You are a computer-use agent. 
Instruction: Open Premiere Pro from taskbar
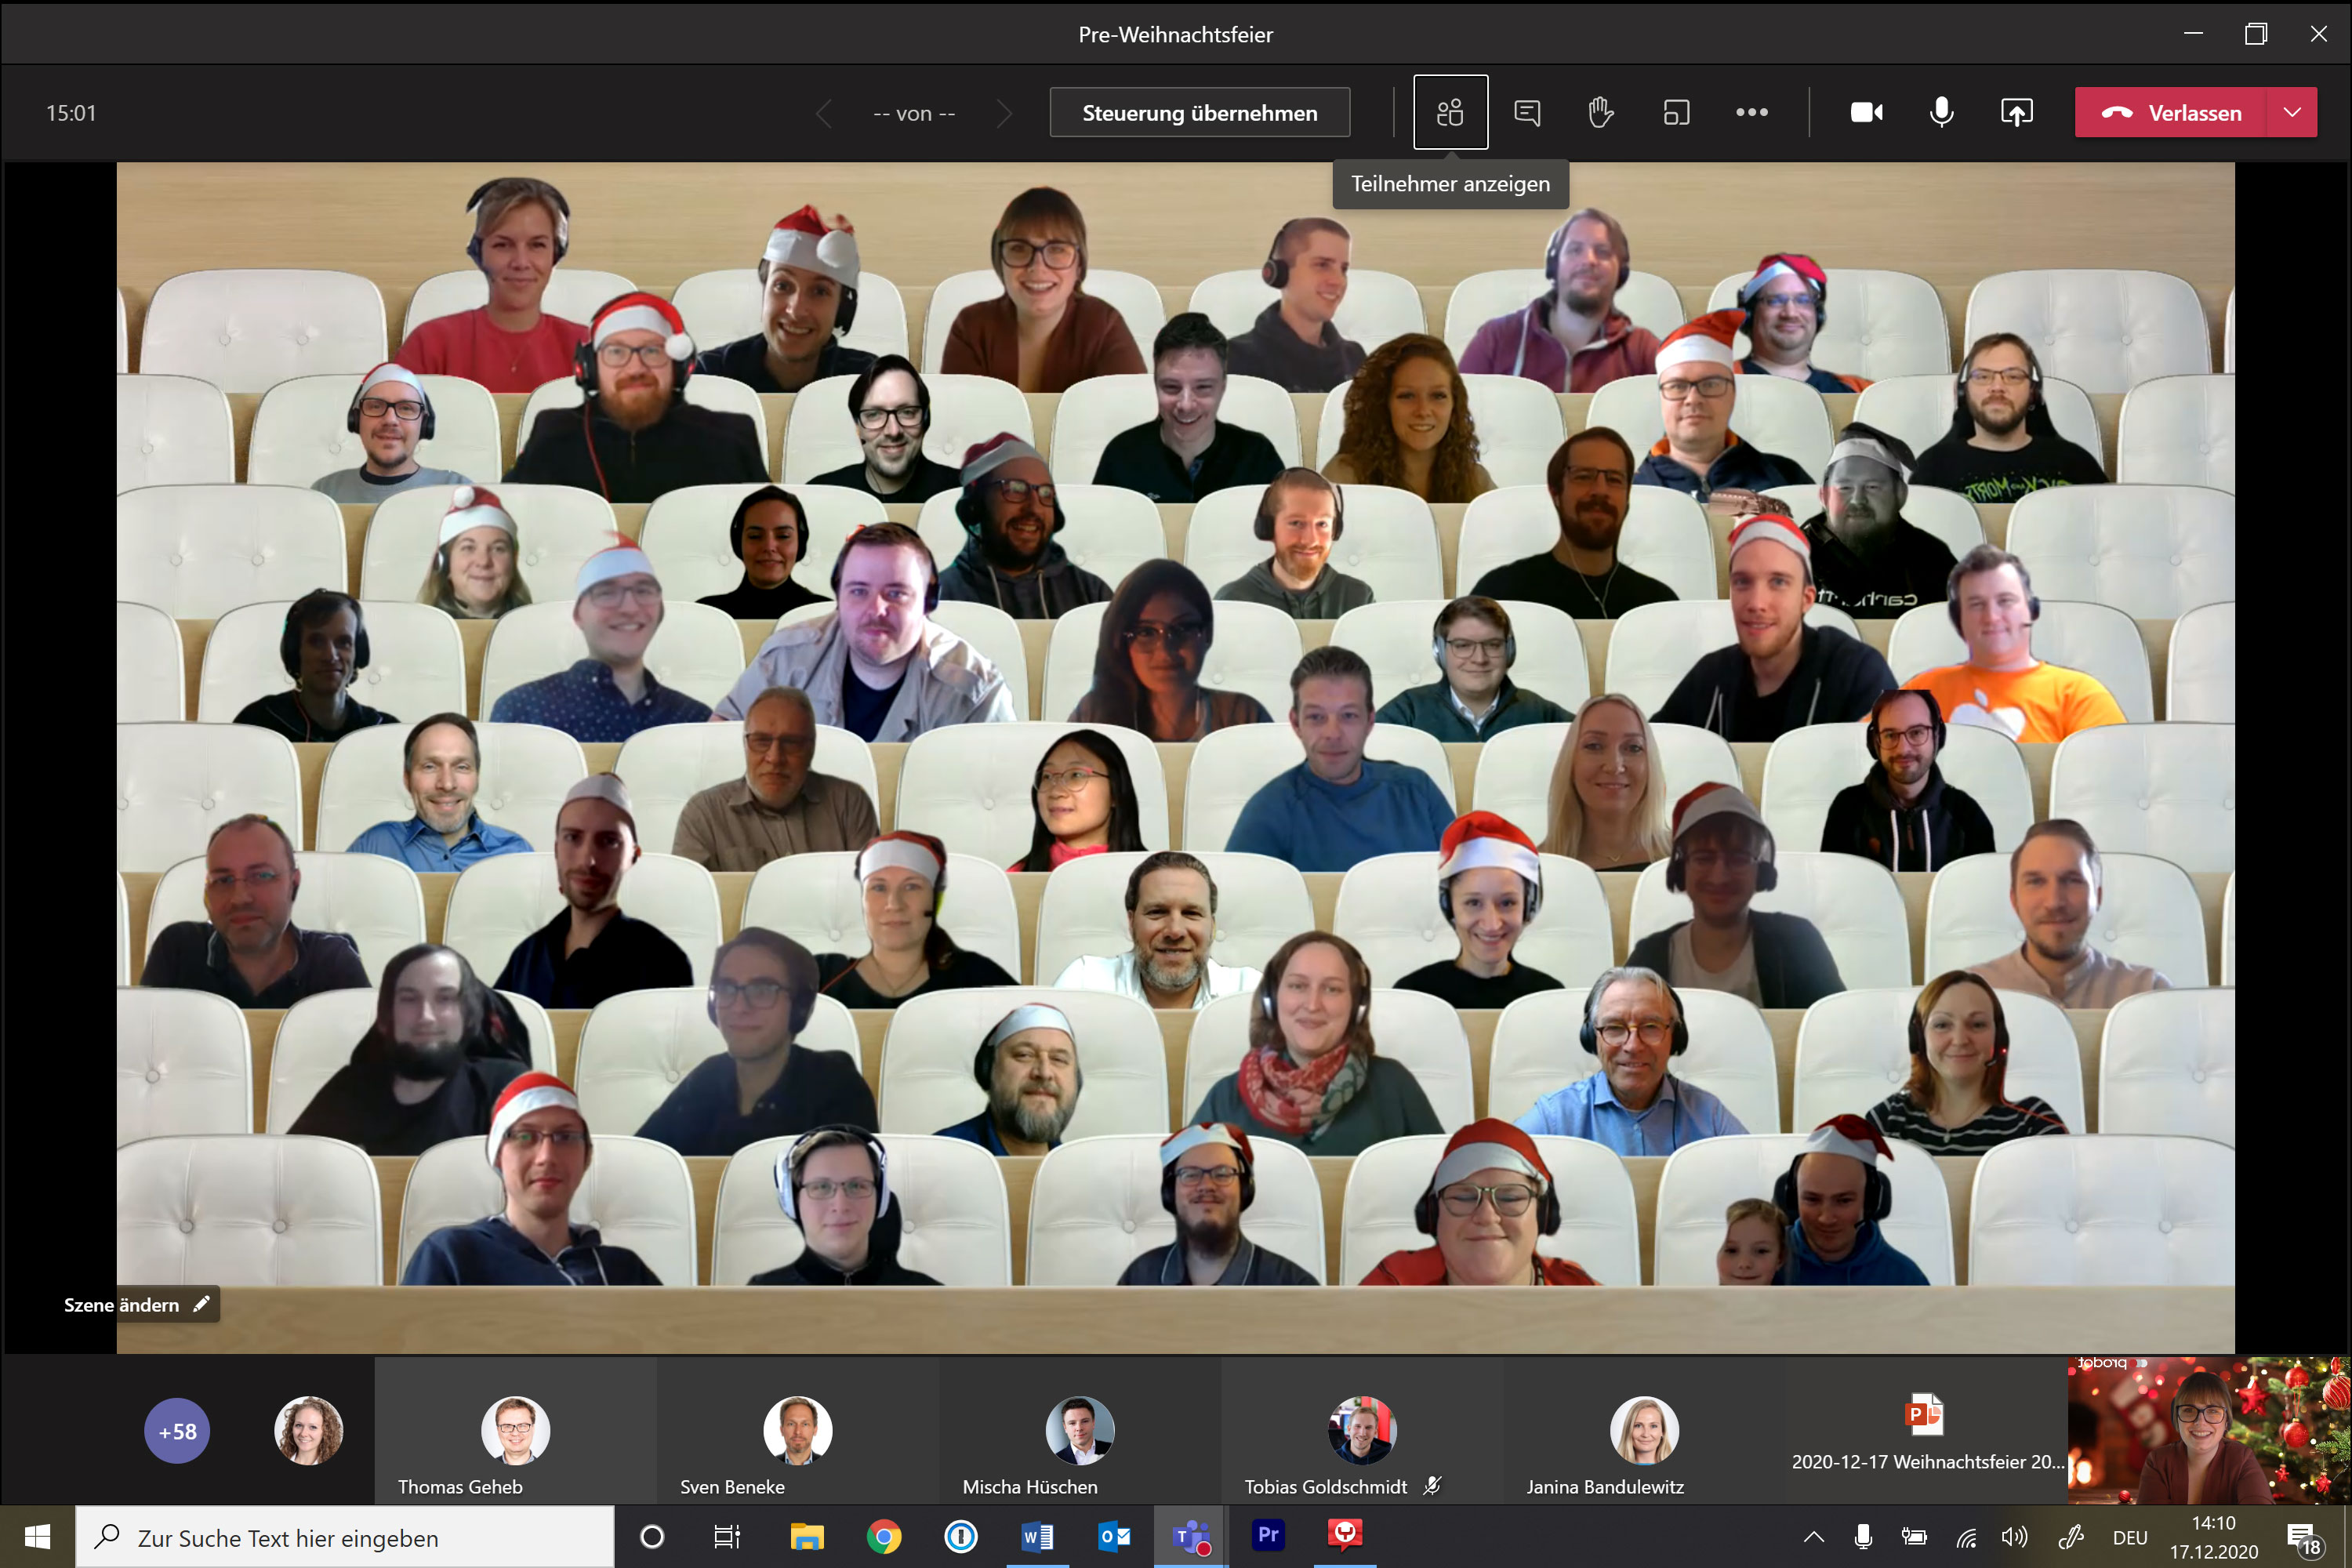point(1268,1537)
